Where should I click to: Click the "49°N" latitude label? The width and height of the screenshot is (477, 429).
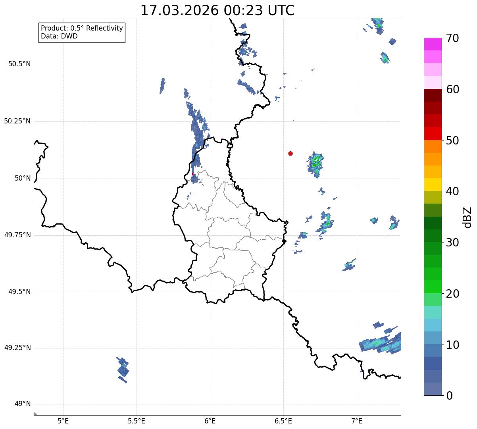pyautogui.click(x=23, y=404)
